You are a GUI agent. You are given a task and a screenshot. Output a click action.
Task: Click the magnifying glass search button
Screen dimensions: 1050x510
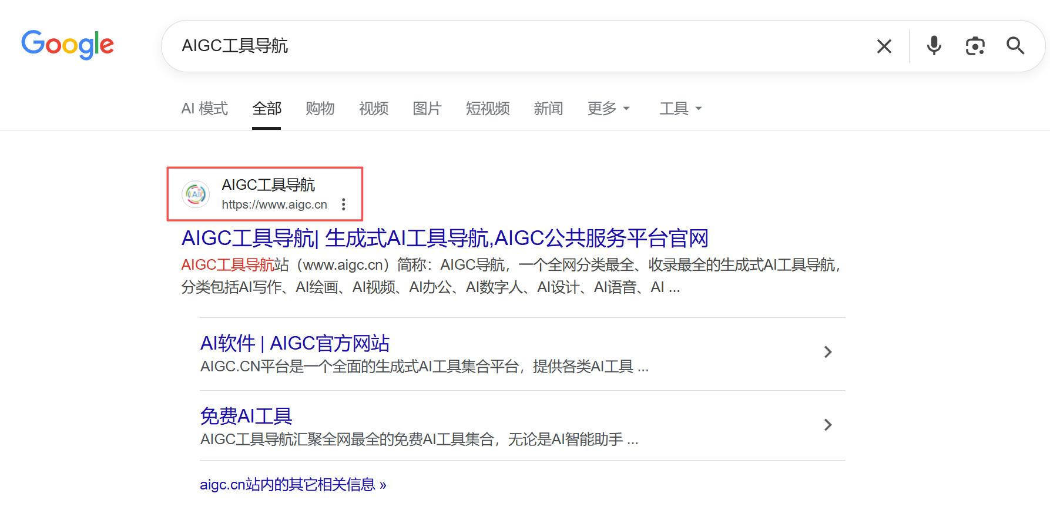tap(1015, 46)
